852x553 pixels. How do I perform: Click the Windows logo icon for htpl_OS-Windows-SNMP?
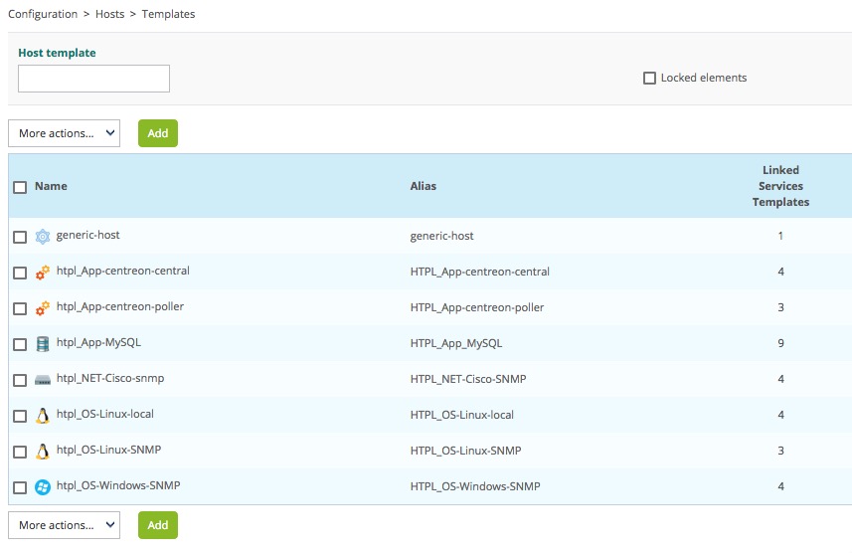tap(43, 487)
